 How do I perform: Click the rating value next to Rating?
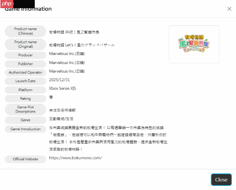[x=51, y=97]
